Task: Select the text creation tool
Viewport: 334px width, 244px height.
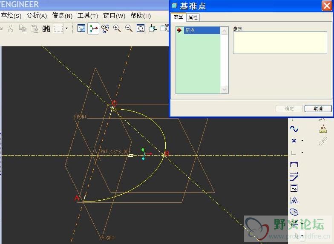Action: coord(294,200)
